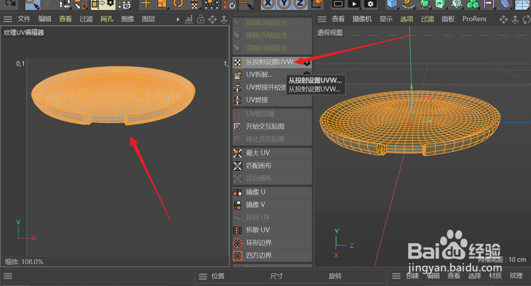Click the 拆散 UV icon
This screenshot has height=286, width=531.
[237, 230]
